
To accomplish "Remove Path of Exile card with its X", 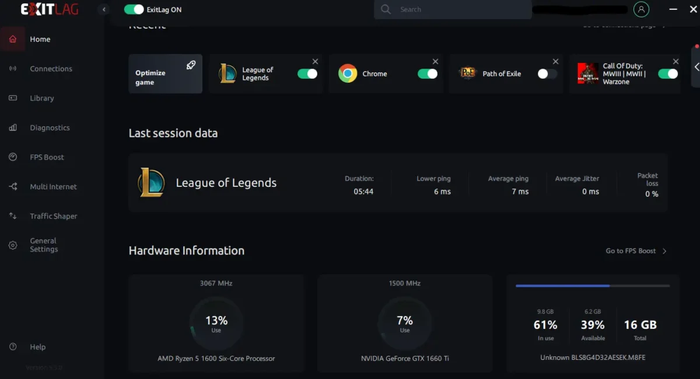I will pos(555,62).
